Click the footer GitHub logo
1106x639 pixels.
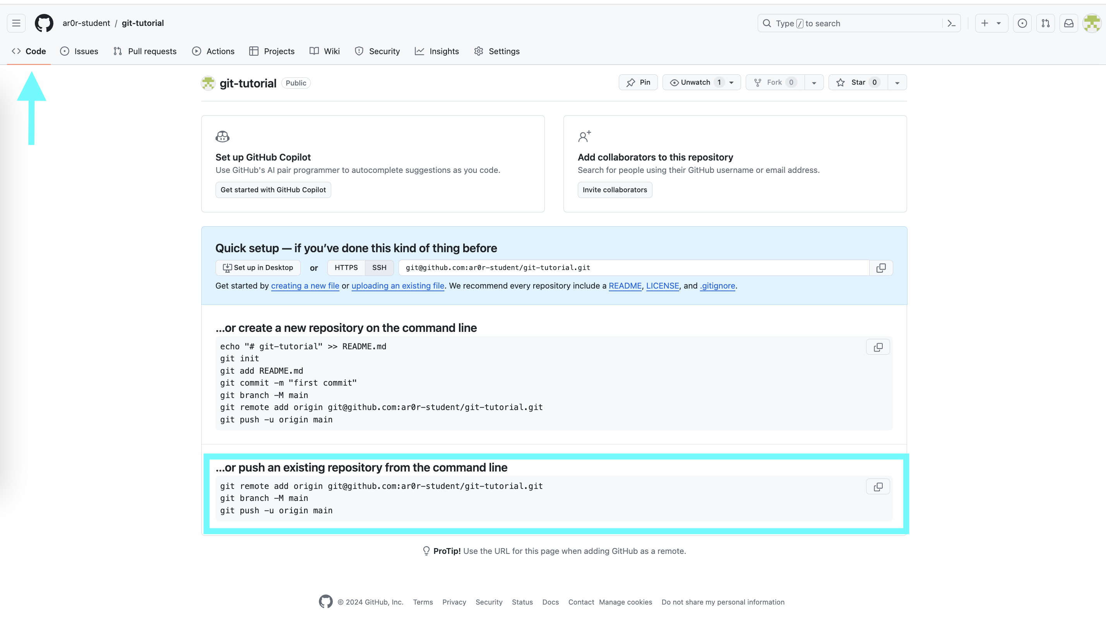(326, 602)
